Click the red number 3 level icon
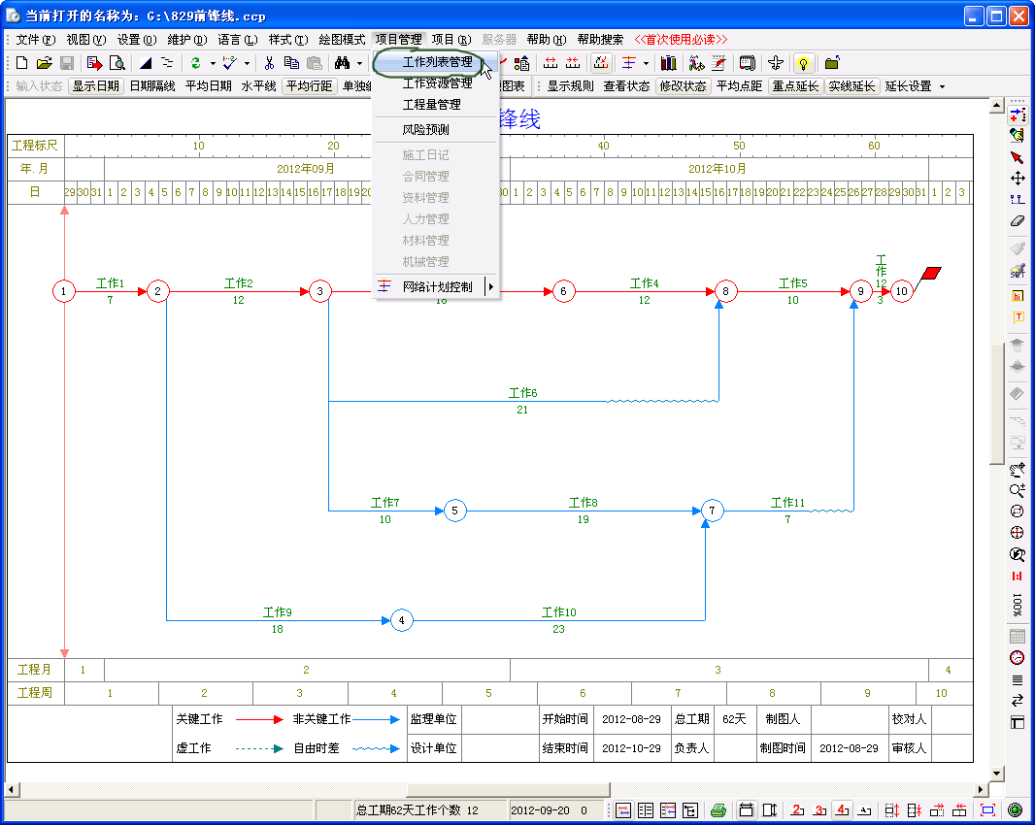 (819, 810)
